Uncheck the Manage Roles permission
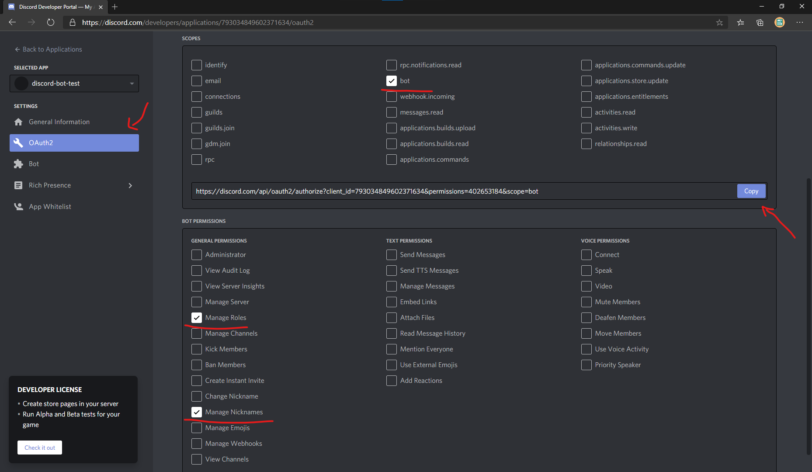The image size is (812, 472). click(x=197, y=318)
